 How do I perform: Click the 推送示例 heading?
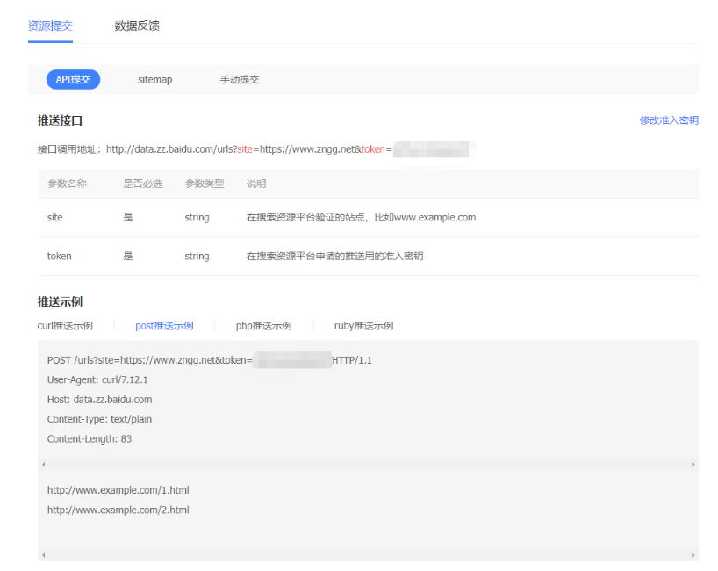pyautogui.click(x=60, y=302)
